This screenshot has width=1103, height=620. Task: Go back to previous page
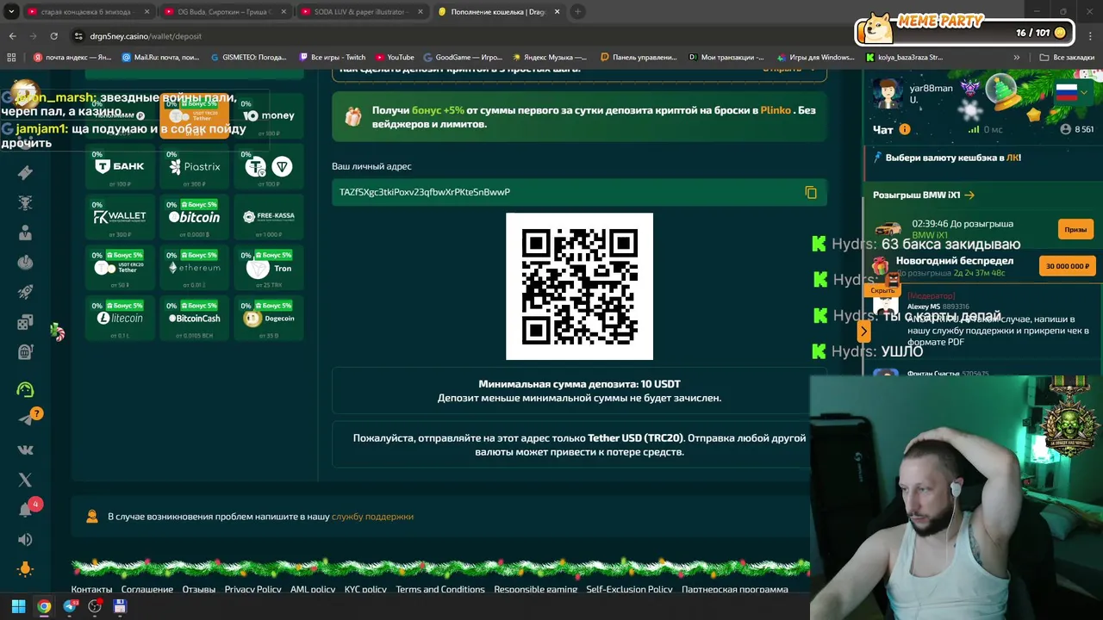click(12, 36)
